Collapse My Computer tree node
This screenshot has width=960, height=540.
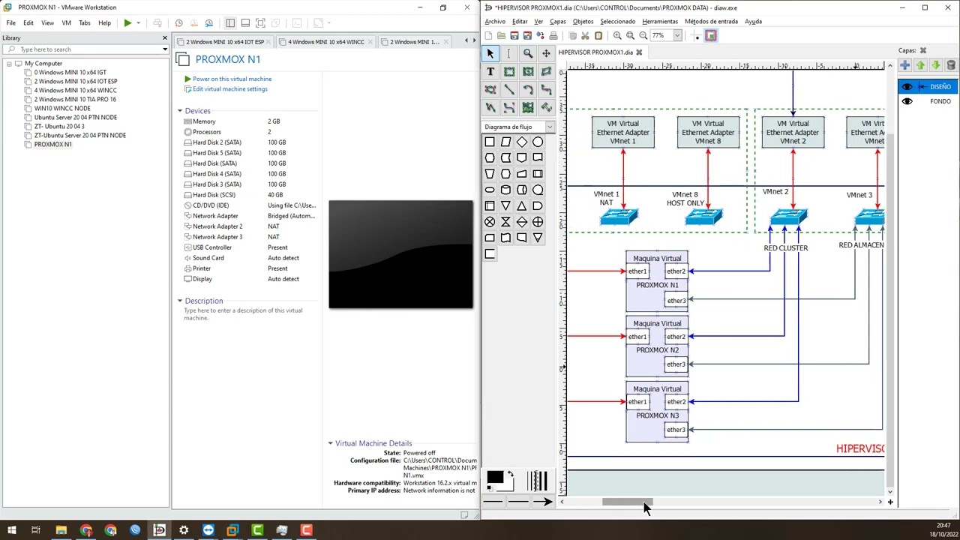(x=9, y=64)
